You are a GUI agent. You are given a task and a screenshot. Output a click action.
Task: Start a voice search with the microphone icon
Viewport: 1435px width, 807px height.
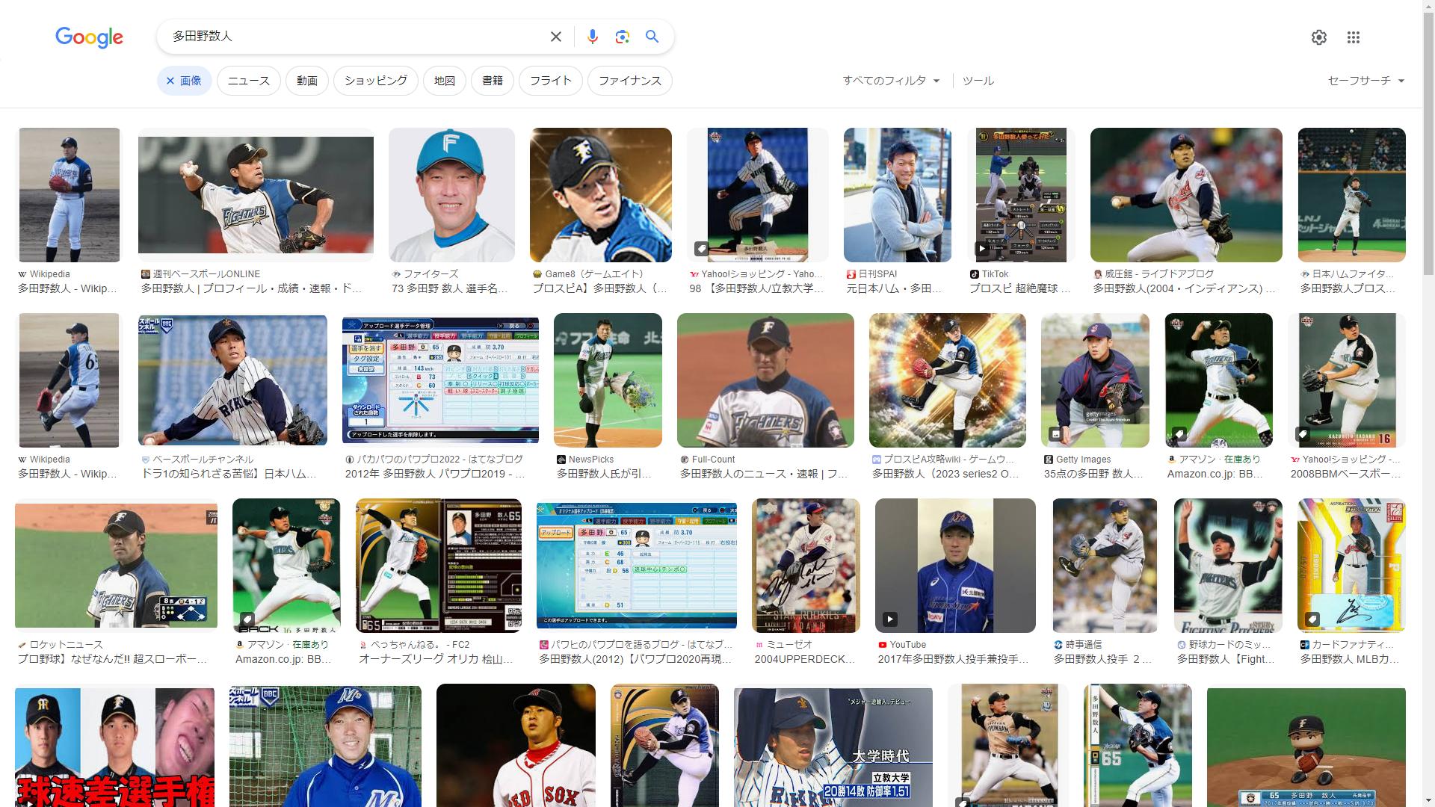click(x=593, y=36)
